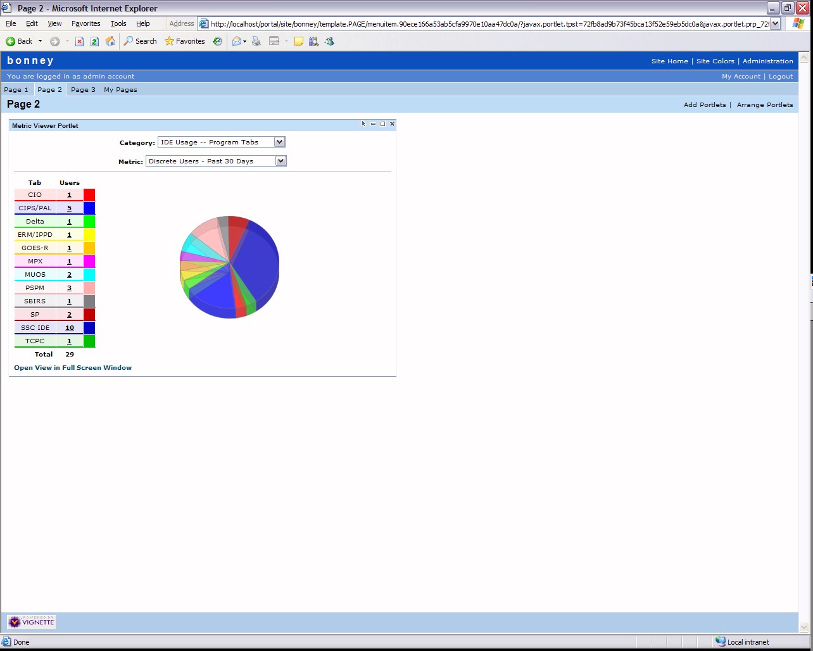Image resolution: width=813 pixels, height=651 pixels.
Task: Switch to the Page 3 tab
Action: click(x=83, y=90)
